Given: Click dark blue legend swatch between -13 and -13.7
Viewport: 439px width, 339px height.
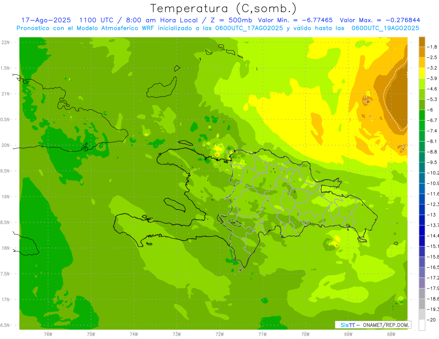Looking at the screenshot, I should 422,220.
